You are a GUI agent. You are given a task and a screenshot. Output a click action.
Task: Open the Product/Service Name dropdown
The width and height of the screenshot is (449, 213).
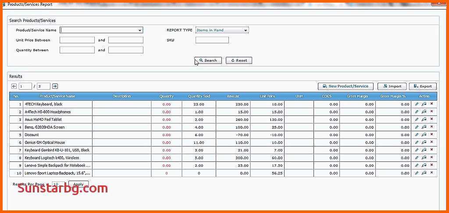point(140,30)
